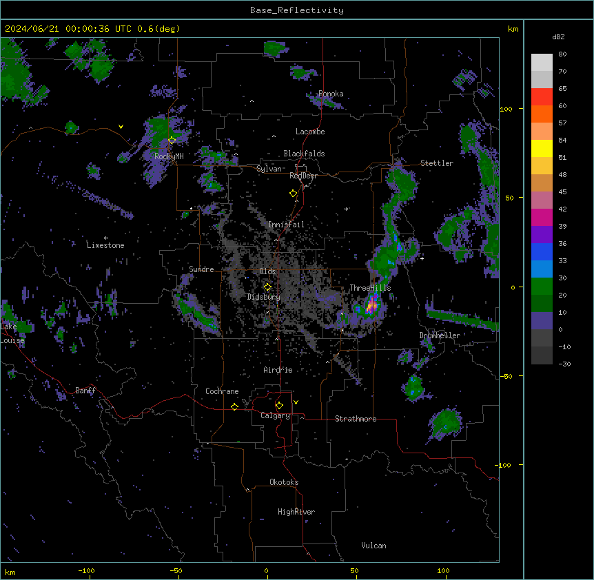Select the yellow diamond marker below RedDeer
Image resolution: width=594 pixels, height=580 pixels.
tap(293, 194)
